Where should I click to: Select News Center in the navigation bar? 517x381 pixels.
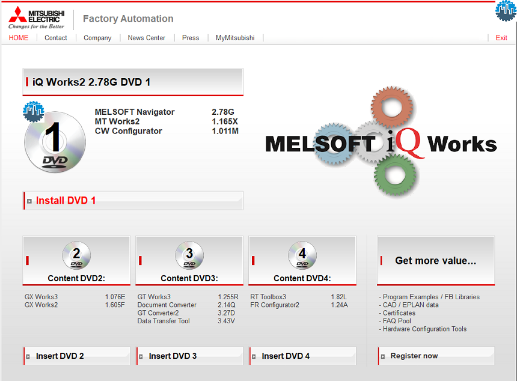coord(147,38)
